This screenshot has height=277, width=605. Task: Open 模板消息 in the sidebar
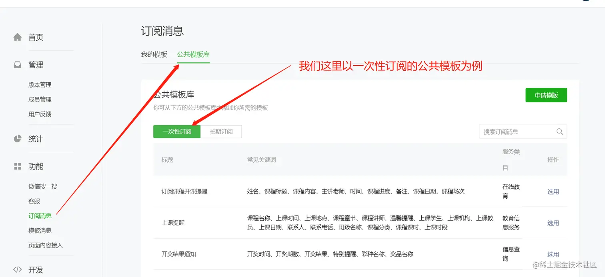pyautogui.click(x=40, y=231)
